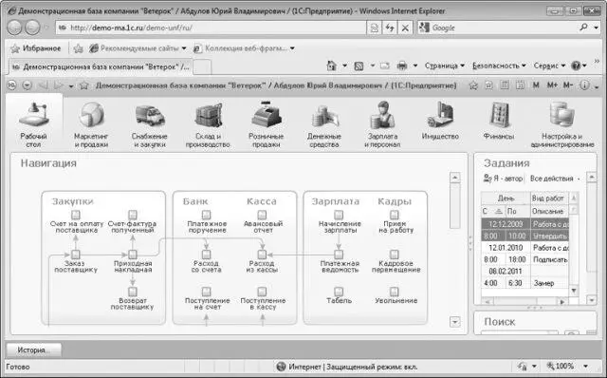
Task: Click calculator M+ button
Action: click(x=552, y=85)
